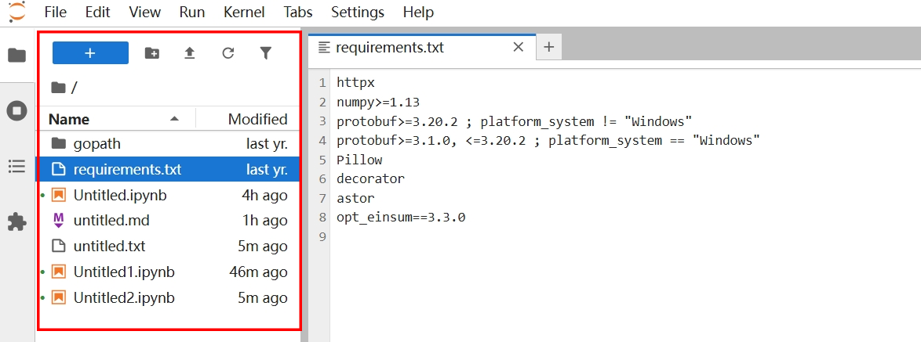921x342 pixels.
Task: Click the blue new launcher plus button
Action: (90, 52)
